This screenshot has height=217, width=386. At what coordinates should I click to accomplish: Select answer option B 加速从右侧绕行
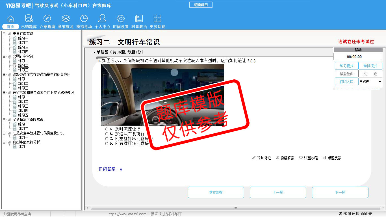pos(107,134)
